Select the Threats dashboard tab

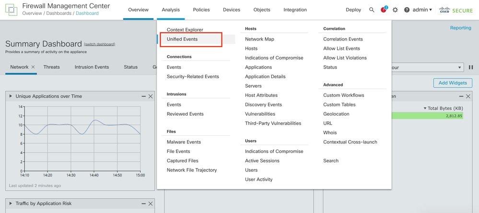[51, 67]
